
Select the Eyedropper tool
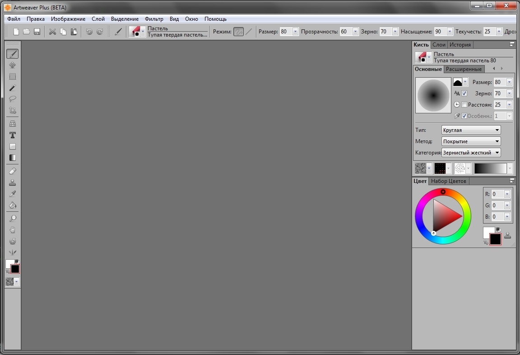point(12,194)
